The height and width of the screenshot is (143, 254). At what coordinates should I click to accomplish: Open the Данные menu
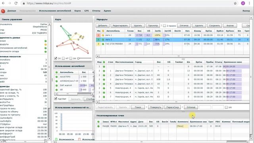pyautogui.click(x=12, y=11)
